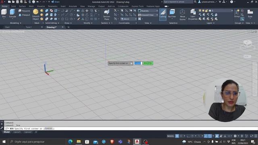Viewport: 258px width, 145px height.
Task: Expand the Modeling panel
Action: pos(16,23)
